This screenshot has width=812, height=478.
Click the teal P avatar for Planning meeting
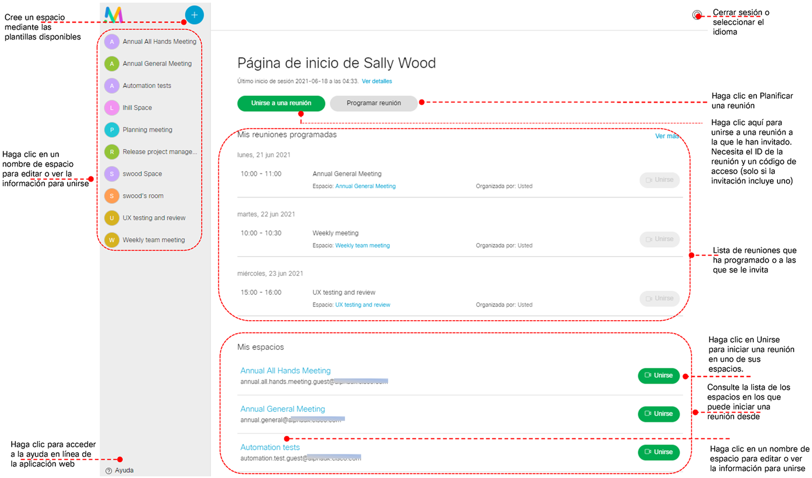(x=112, y=130)
